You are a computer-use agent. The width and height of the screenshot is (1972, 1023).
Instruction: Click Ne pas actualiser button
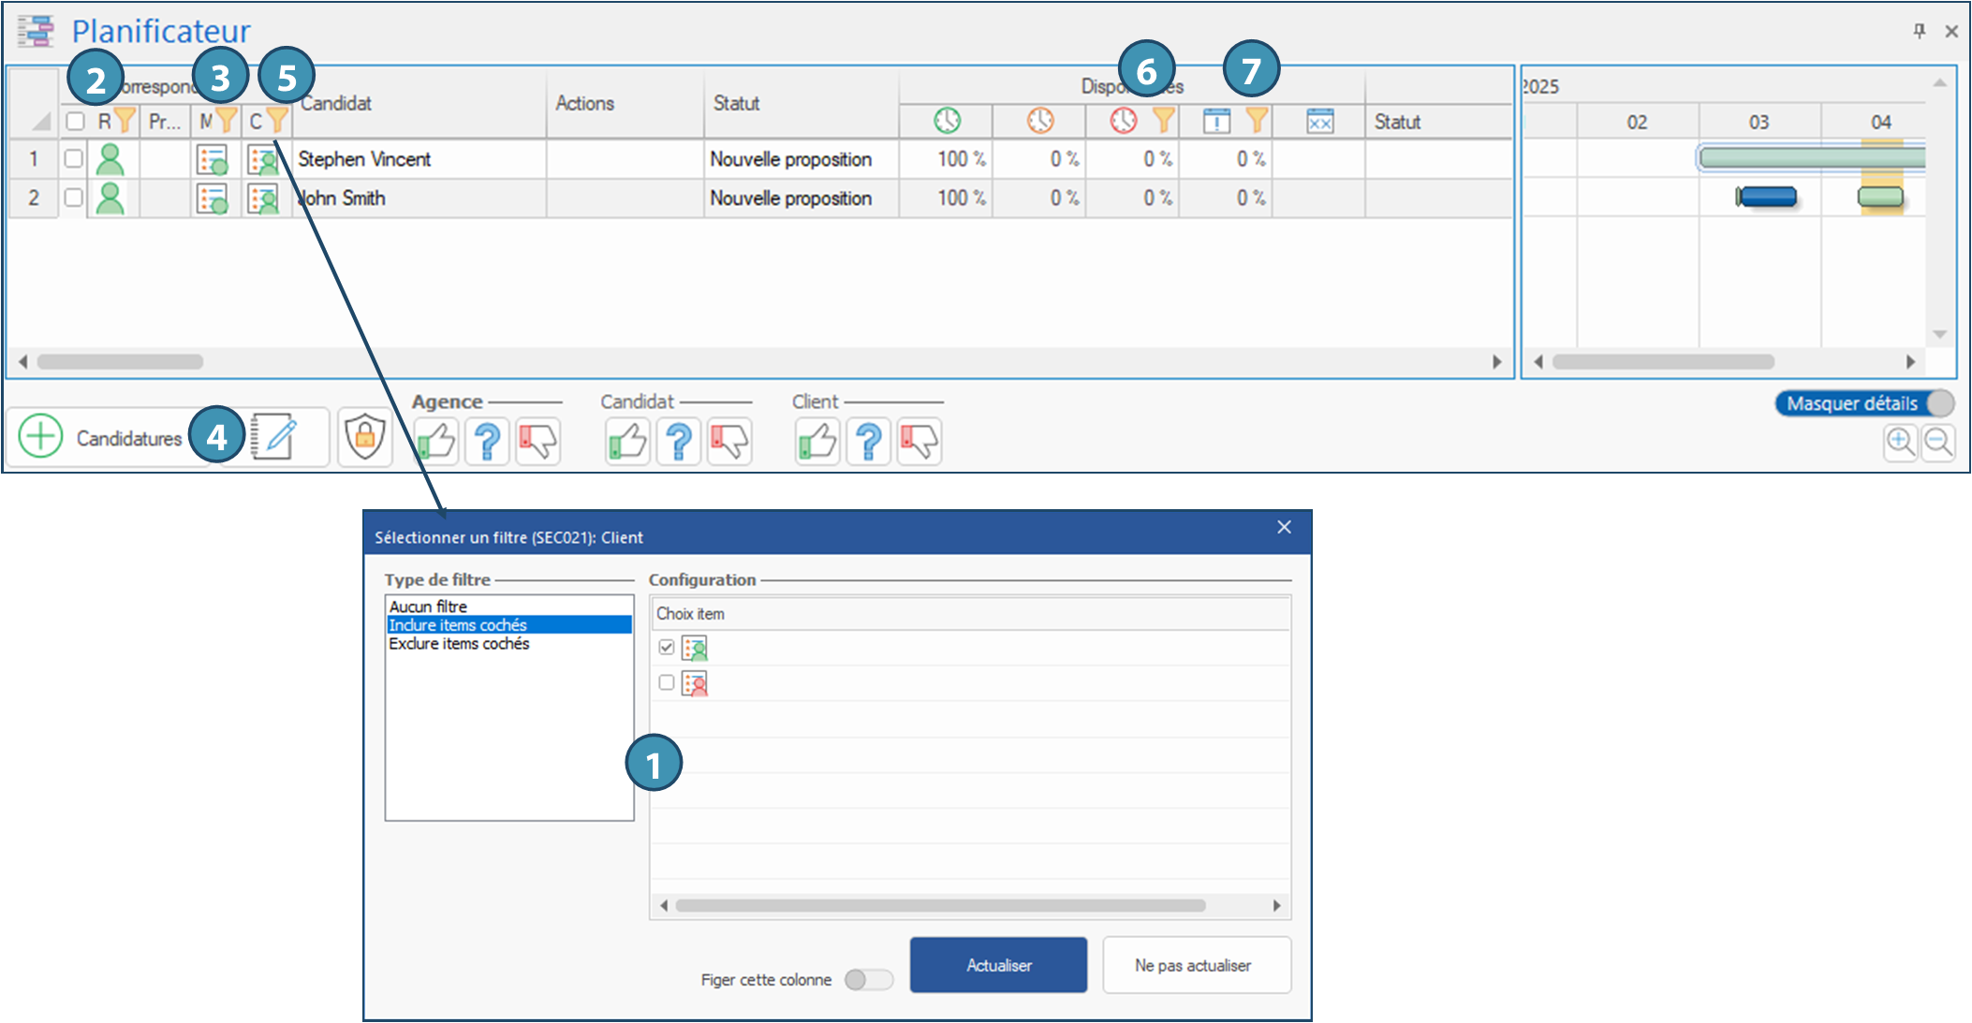click(x=1196, y=965)
